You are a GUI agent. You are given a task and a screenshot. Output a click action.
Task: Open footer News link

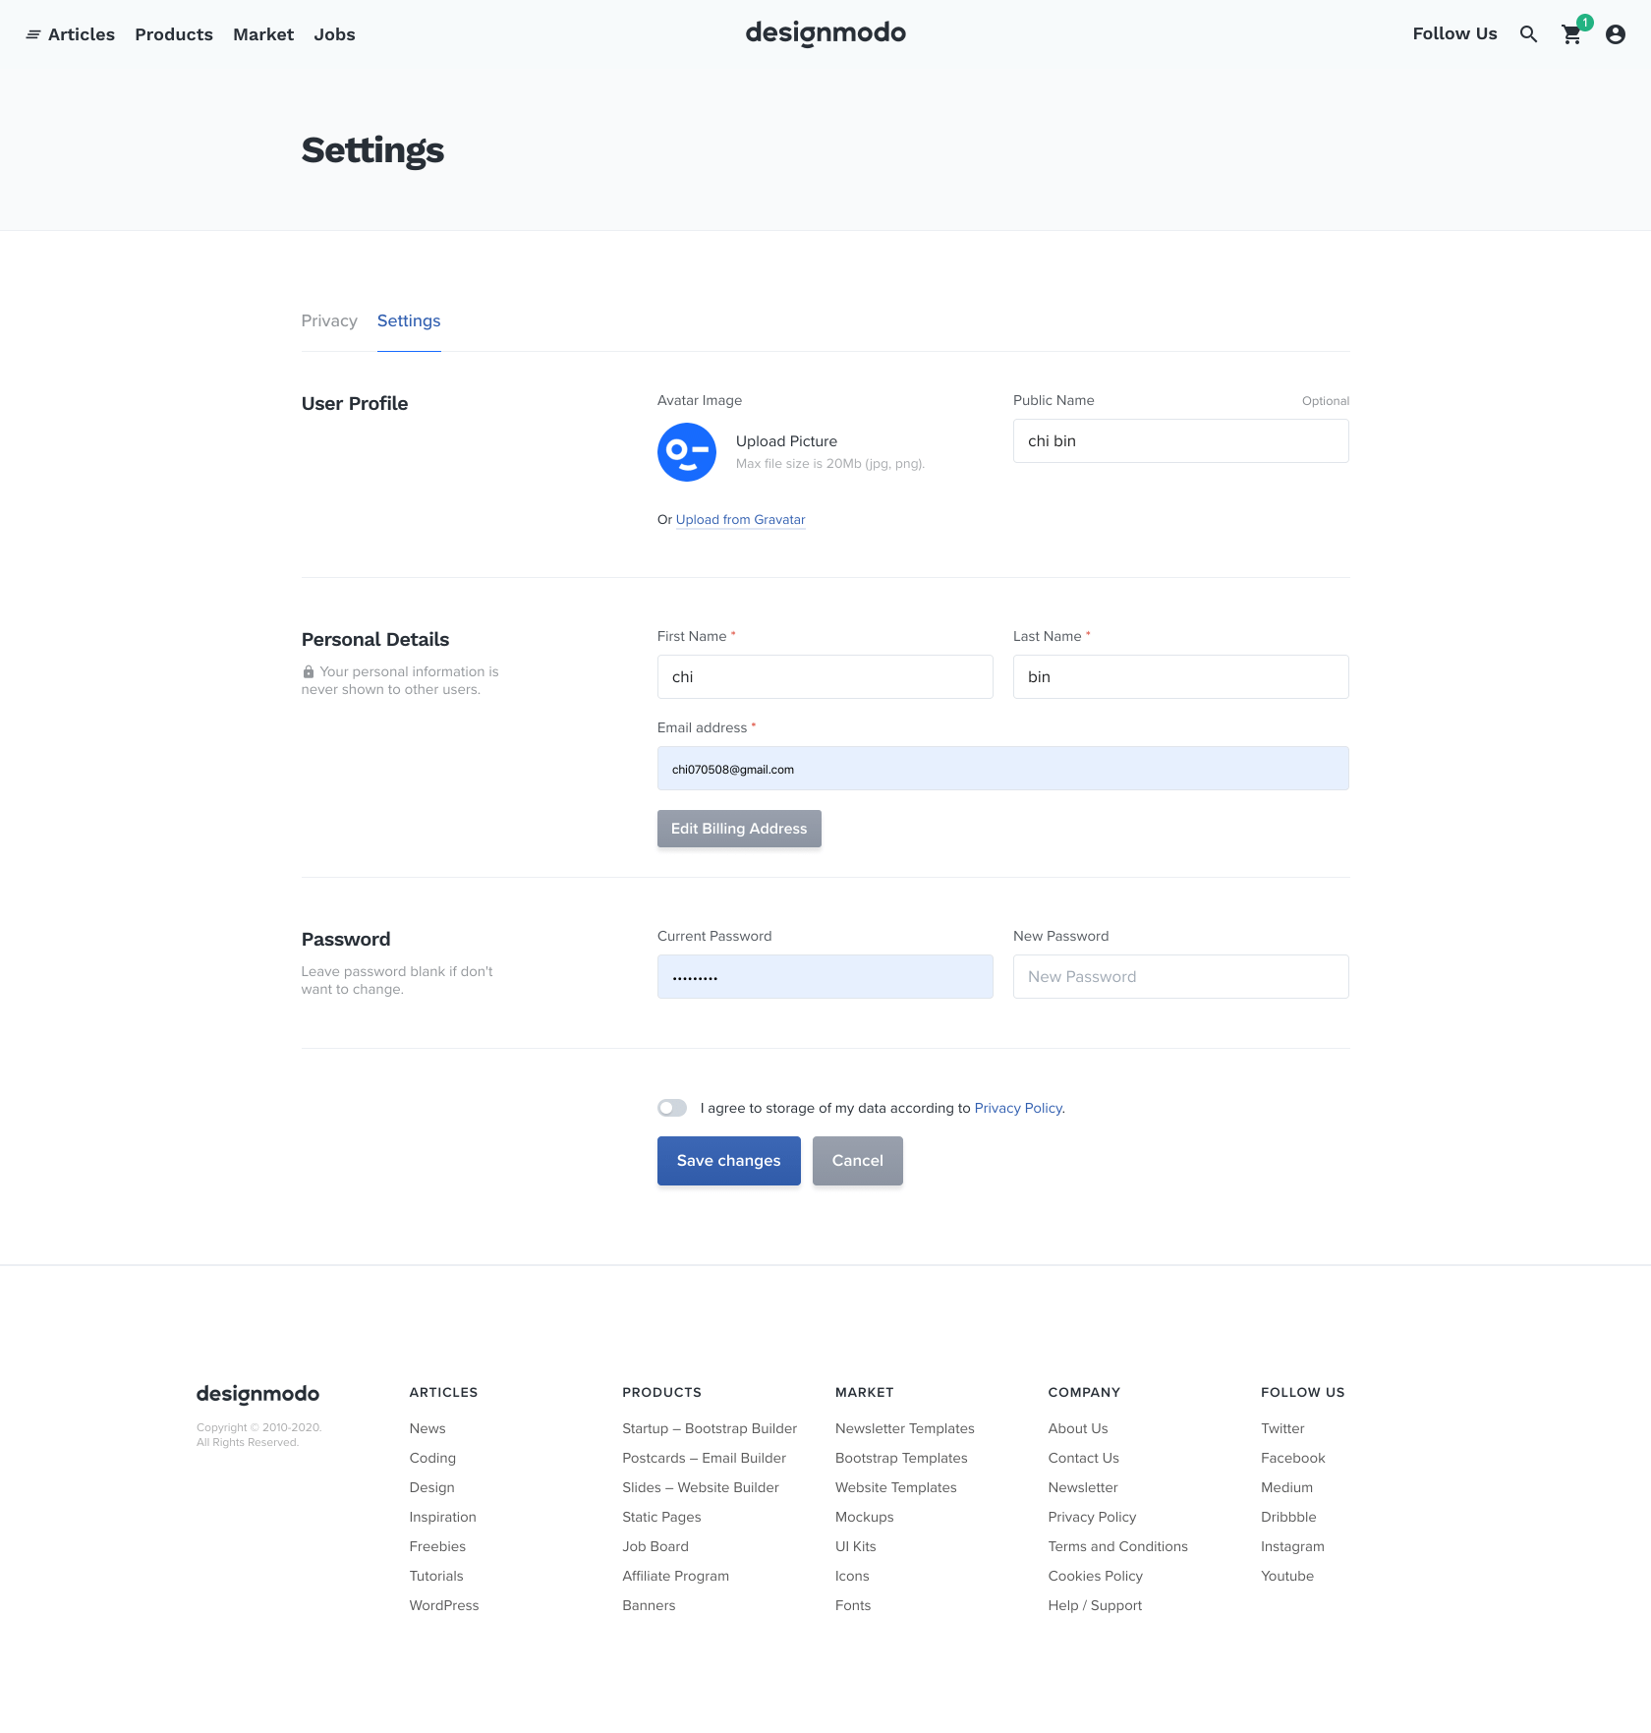pyautogui.click(x=427, y=1428)
